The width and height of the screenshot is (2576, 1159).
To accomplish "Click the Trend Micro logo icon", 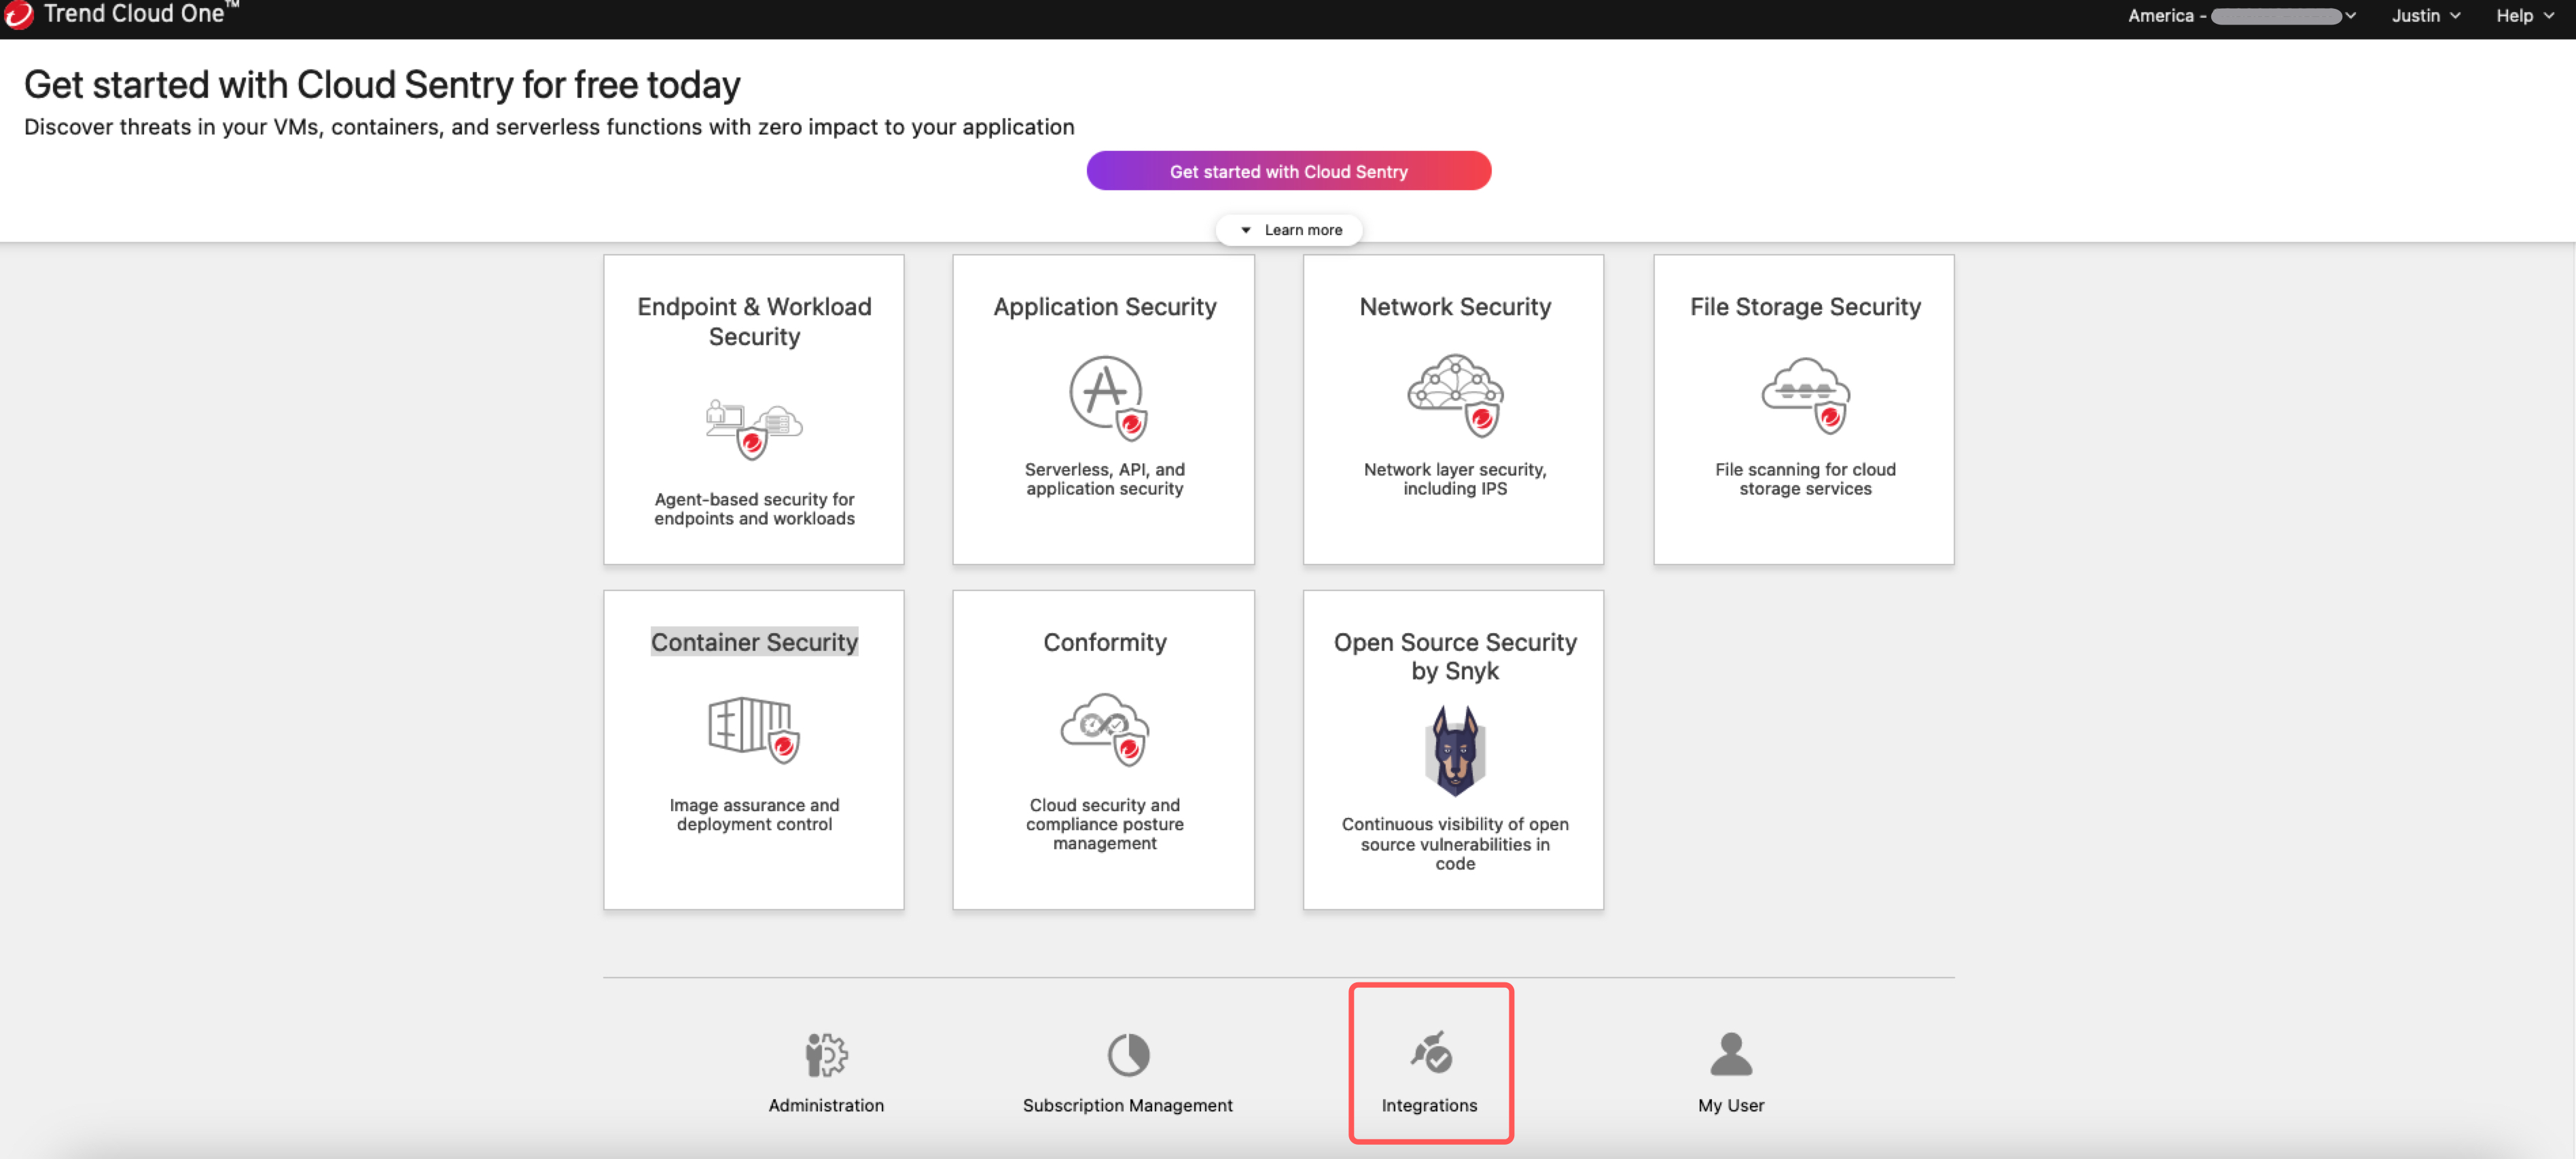I will point(18,14).
